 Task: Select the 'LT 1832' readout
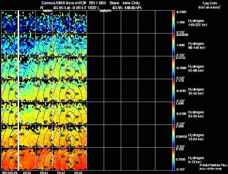pyautogui.click(x=89, y=8)
